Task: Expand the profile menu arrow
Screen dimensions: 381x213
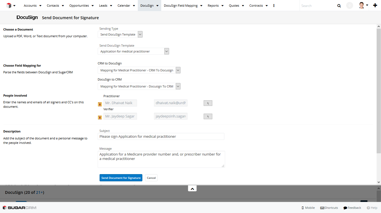Action: pyautogui.click(x=367, y=5)
